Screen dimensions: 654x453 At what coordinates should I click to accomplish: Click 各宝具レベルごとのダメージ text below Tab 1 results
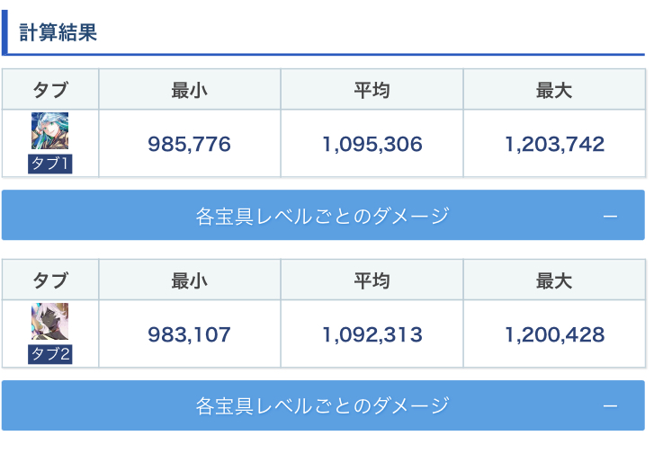[x=322, y=216]
